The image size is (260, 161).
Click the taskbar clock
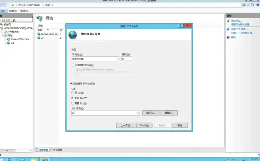click(254, 159)
